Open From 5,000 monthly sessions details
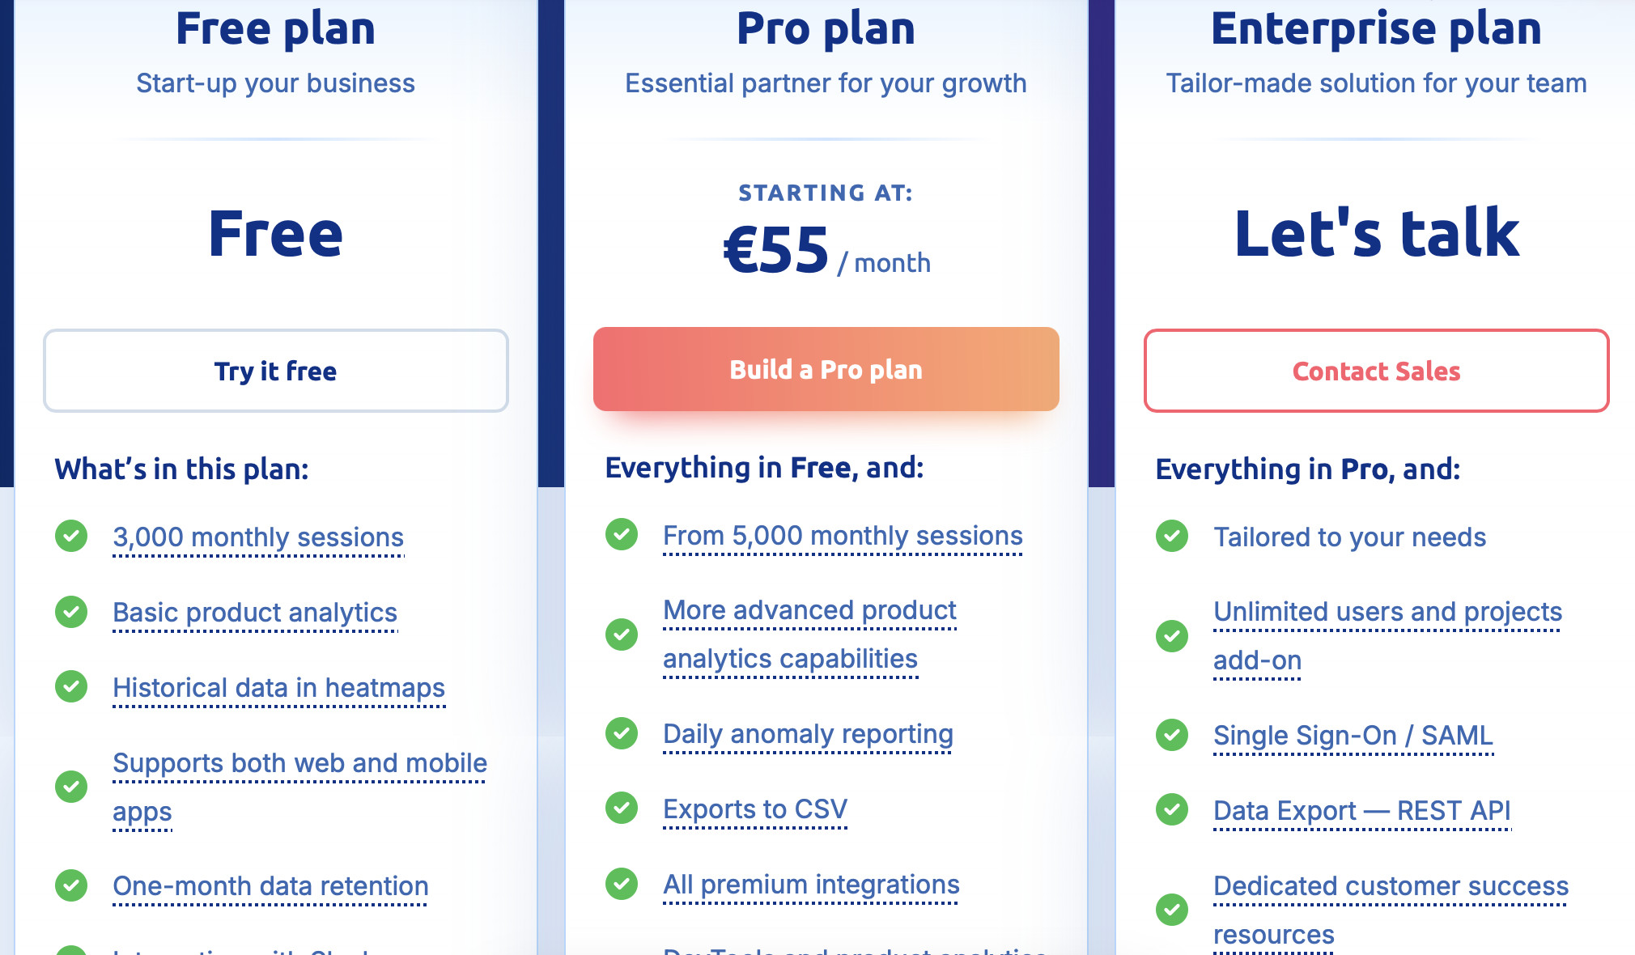The width and height of the screenshot is (1635, 955). (842, 535)
